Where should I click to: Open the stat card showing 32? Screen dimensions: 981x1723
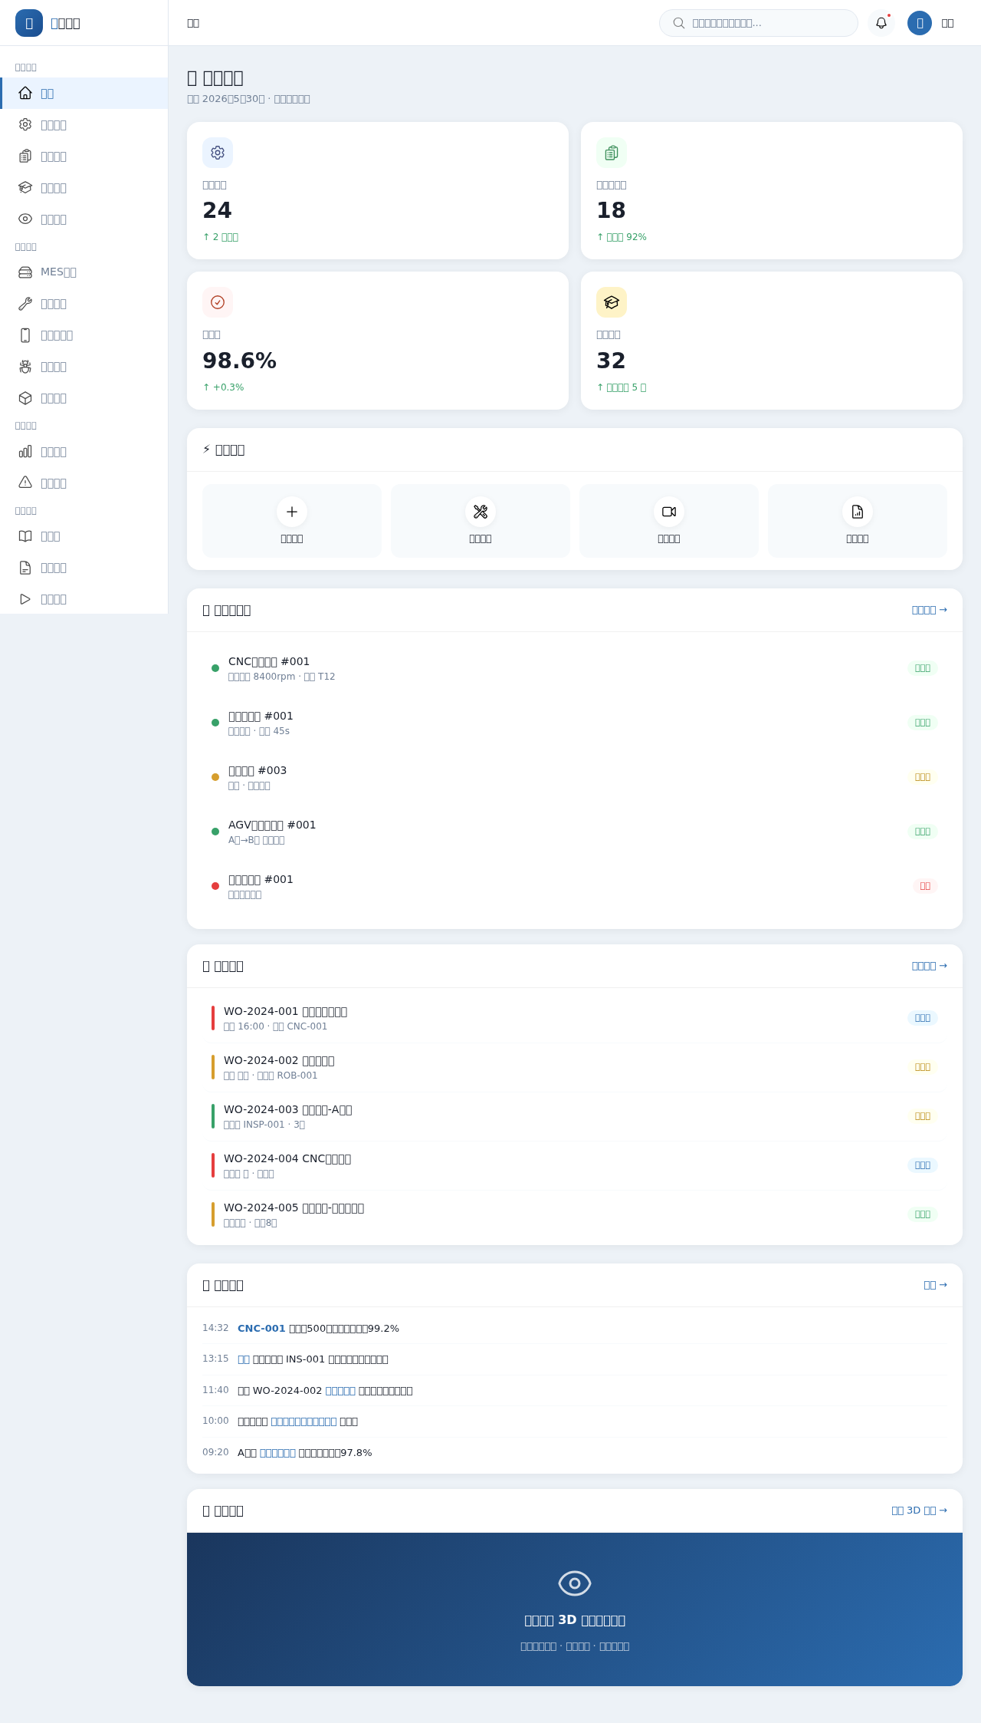pyautogui.click(x=772, y=341)
